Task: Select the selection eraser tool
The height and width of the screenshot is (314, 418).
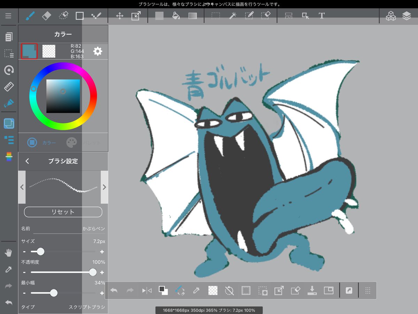Action: (x=266, y=16)
